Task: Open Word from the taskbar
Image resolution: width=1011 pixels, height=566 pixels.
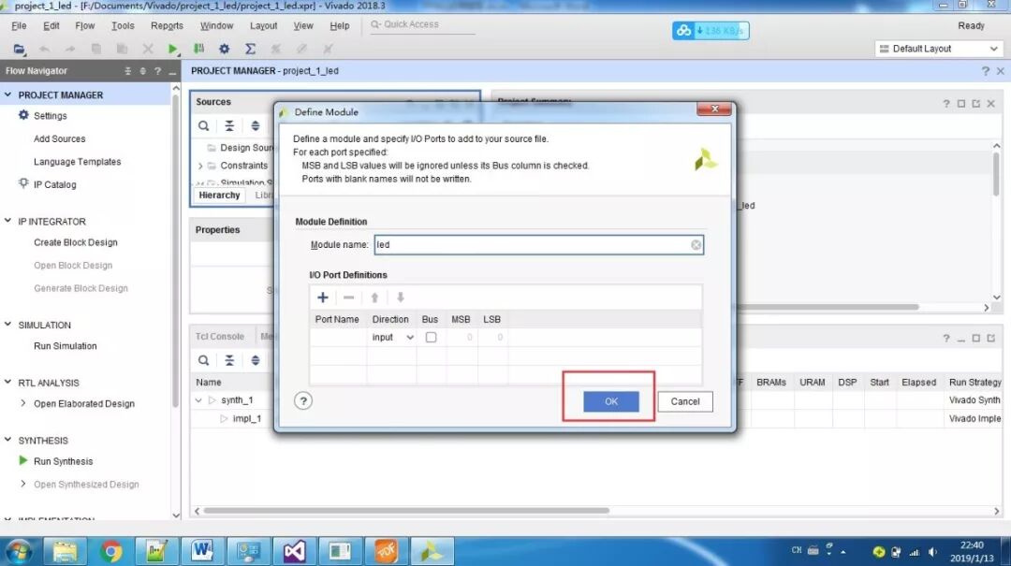Action: click(202, 551)
